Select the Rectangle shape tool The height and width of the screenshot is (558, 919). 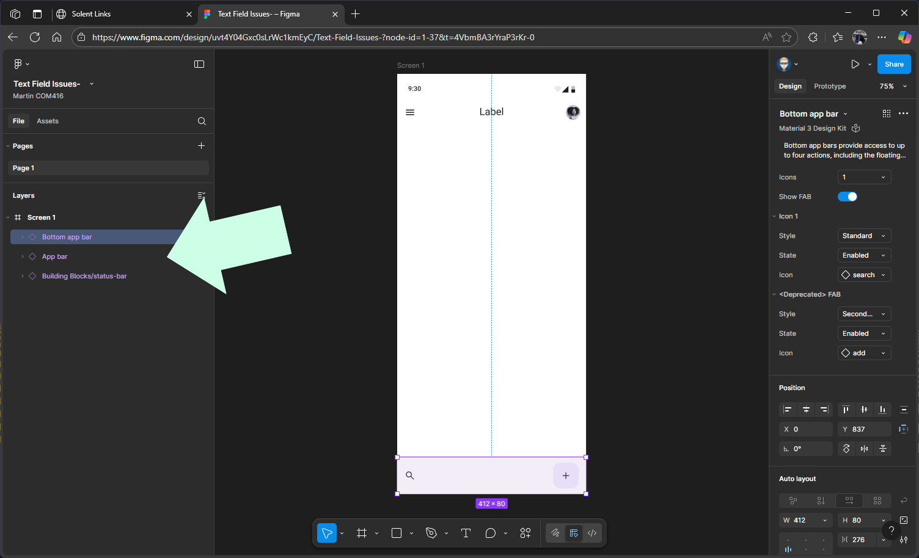(397, 533)
